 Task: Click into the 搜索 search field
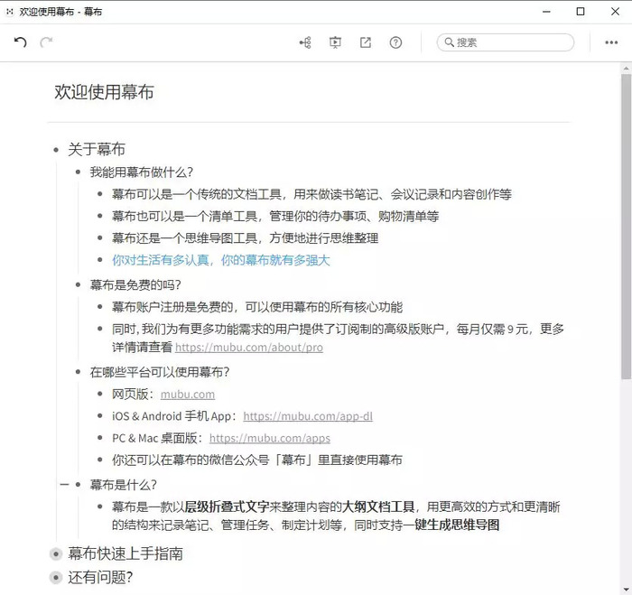[x=506, y=42]
